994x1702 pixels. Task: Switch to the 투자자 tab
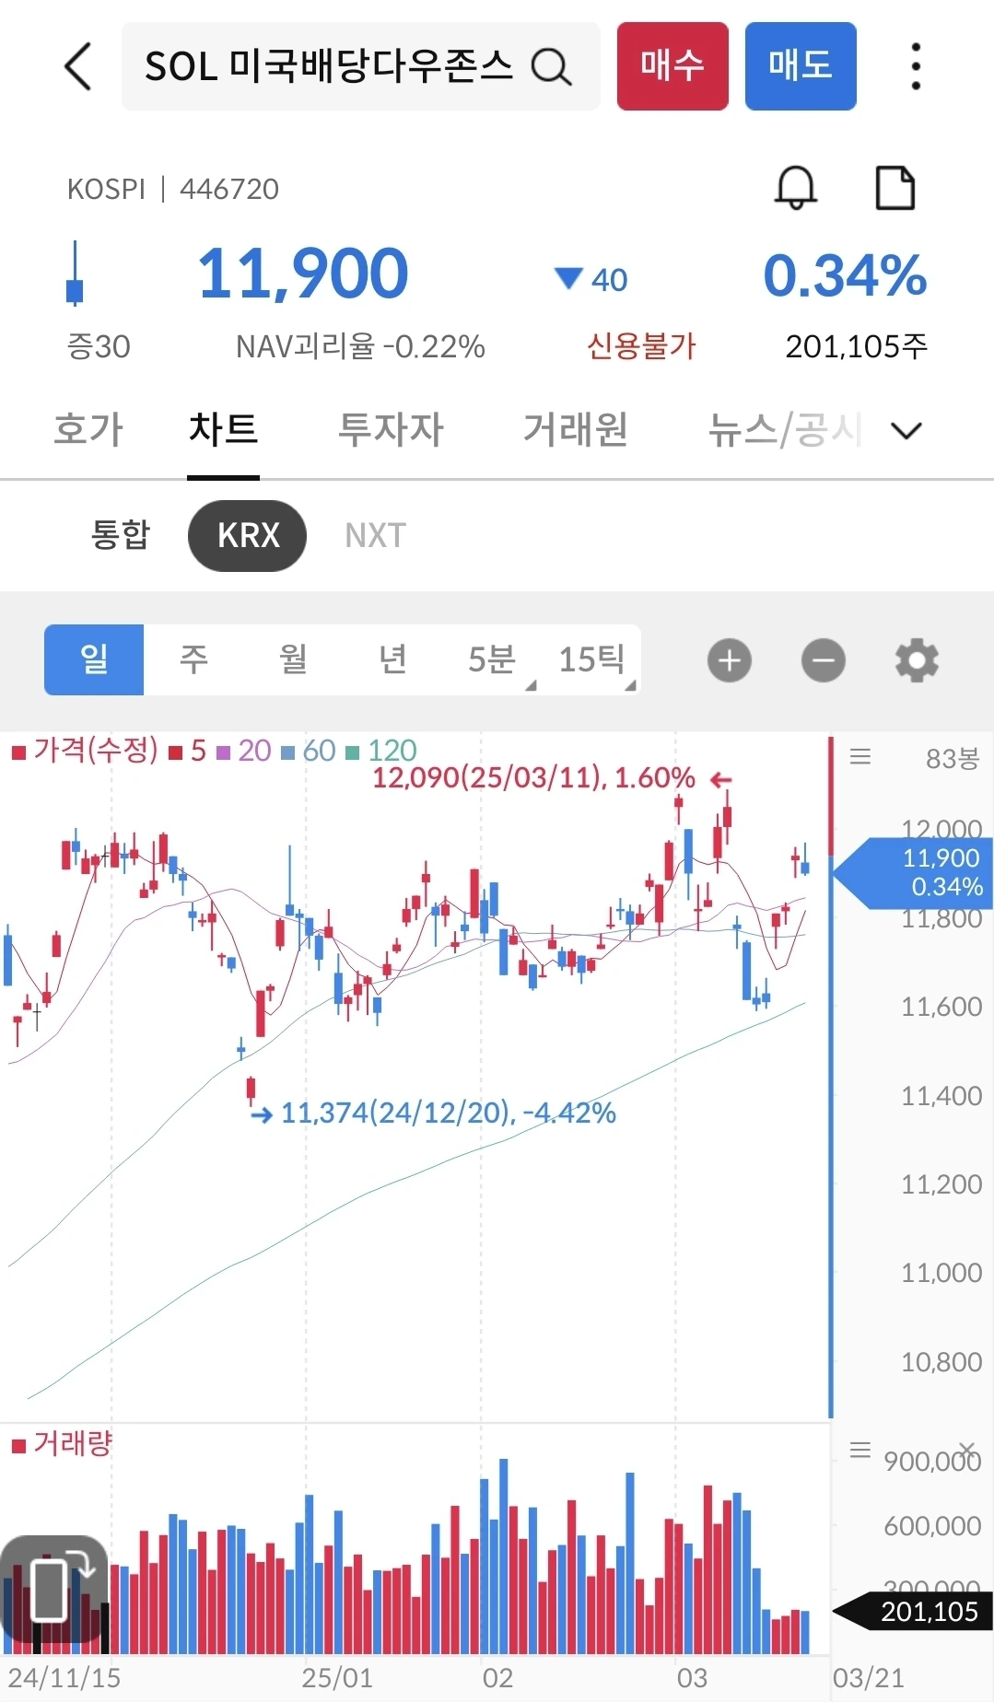point(391,430)
